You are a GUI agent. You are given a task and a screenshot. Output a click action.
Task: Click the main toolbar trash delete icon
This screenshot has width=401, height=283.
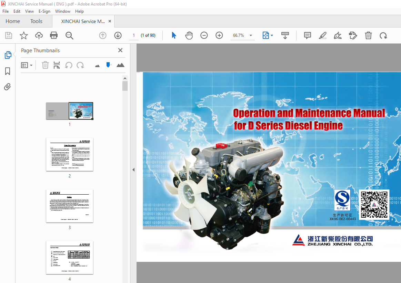(x=368, y=35)
